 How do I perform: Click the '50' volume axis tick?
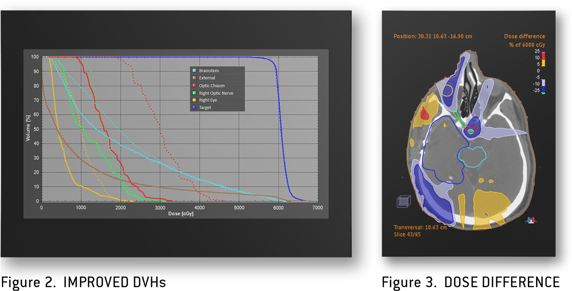point(36,129)
